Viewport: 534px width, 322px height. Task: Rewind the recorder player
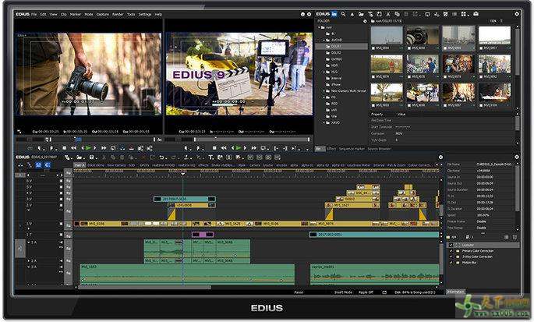[x=224, y=148]
